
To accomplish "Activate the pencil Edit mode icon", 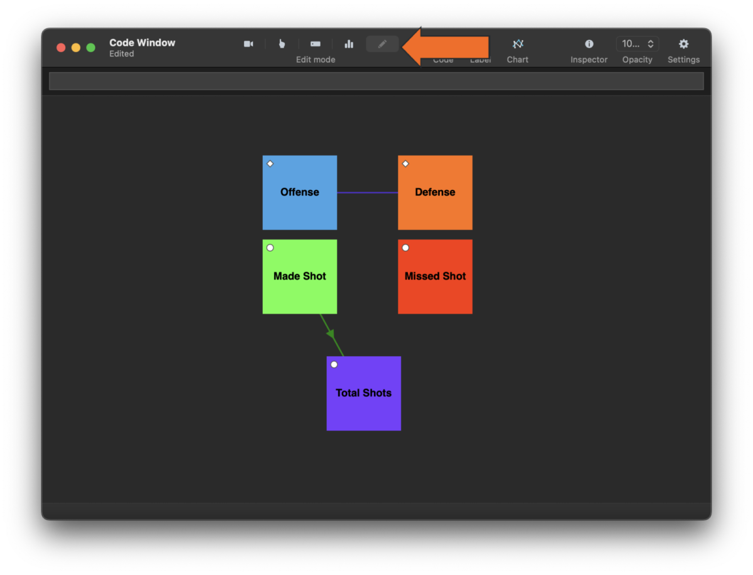I will coord(382,44).
